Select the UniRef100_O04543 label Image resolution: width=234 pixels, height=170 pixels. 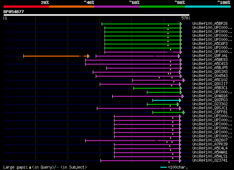click(x=210, y=76)
